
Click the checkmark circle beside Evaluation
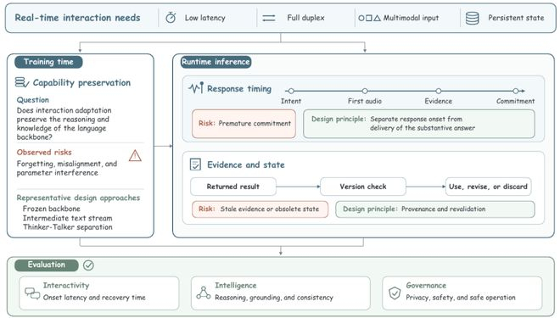[x=88, y=265]
